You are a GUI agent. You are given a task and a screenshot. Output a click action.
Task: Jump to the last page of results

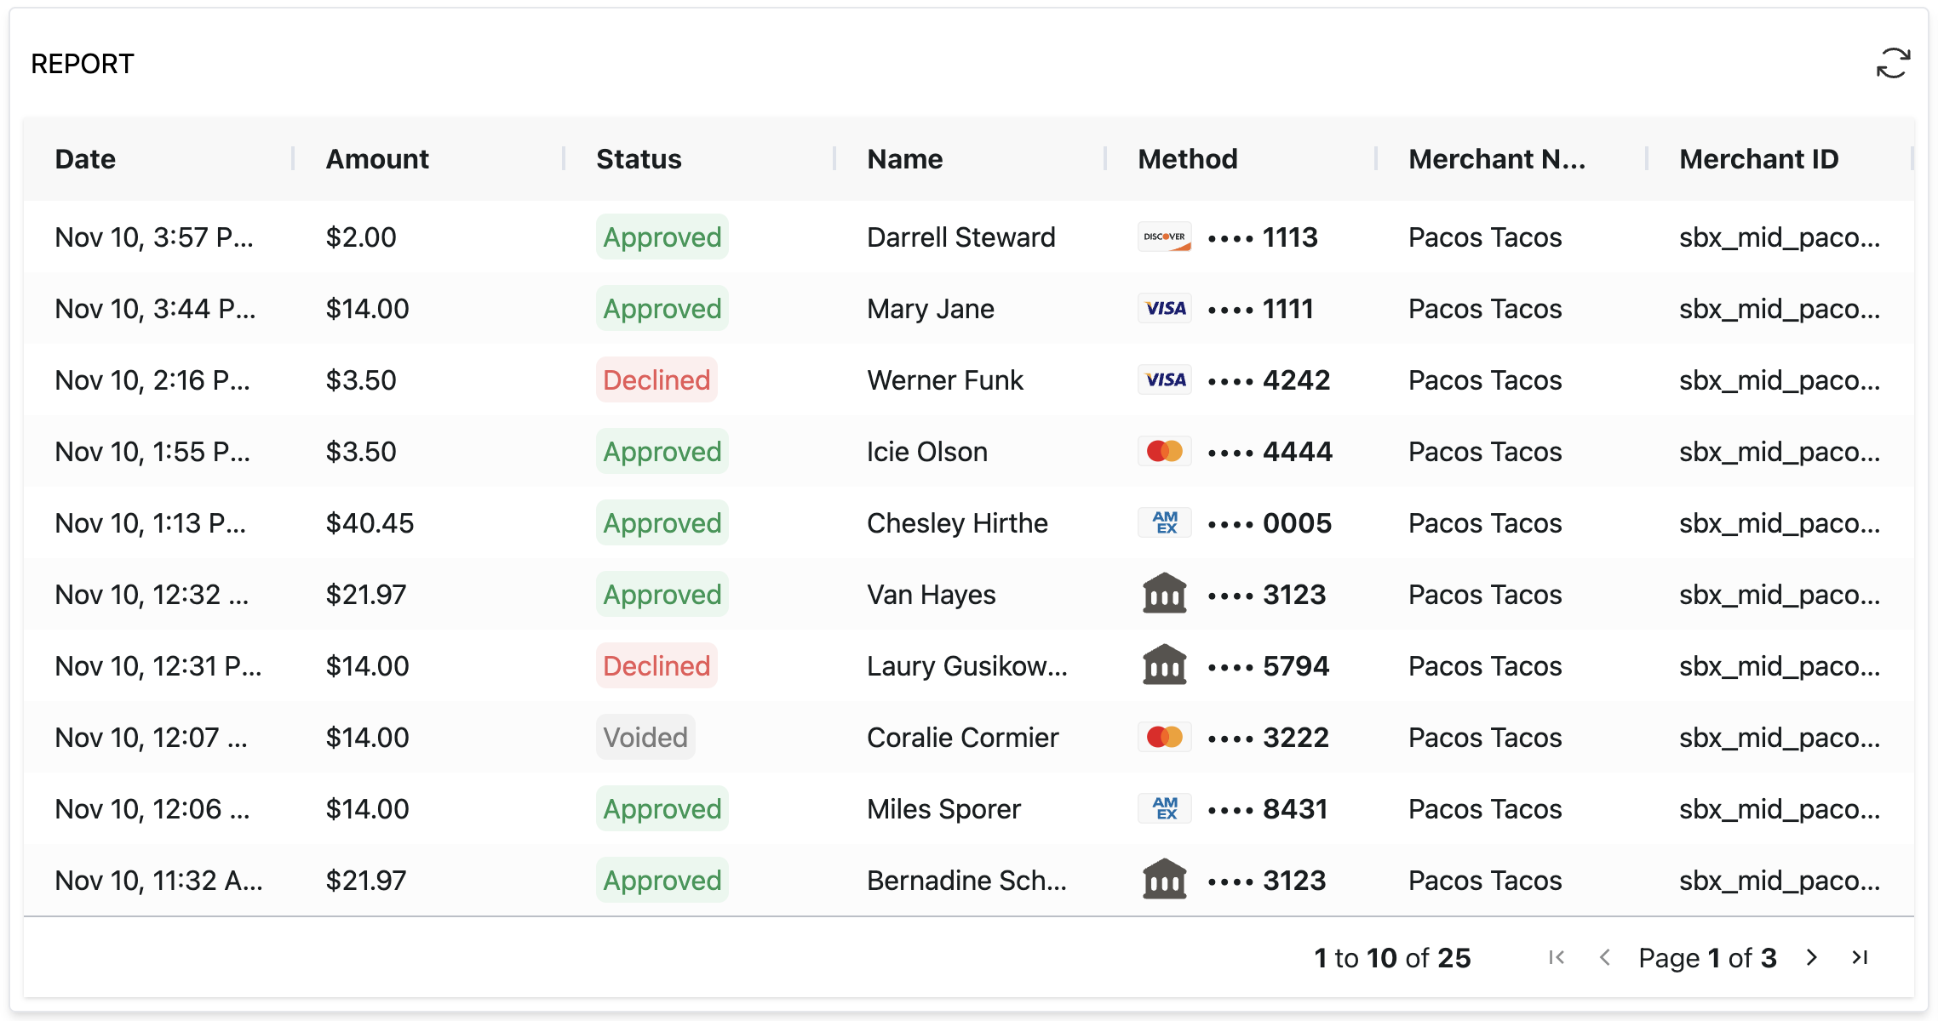pos(1859,957)
